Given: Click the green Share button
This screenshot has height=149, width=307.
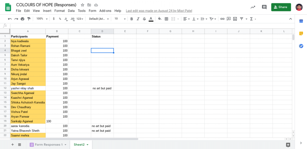Looking at the screenshot, I should pos(281,7).
